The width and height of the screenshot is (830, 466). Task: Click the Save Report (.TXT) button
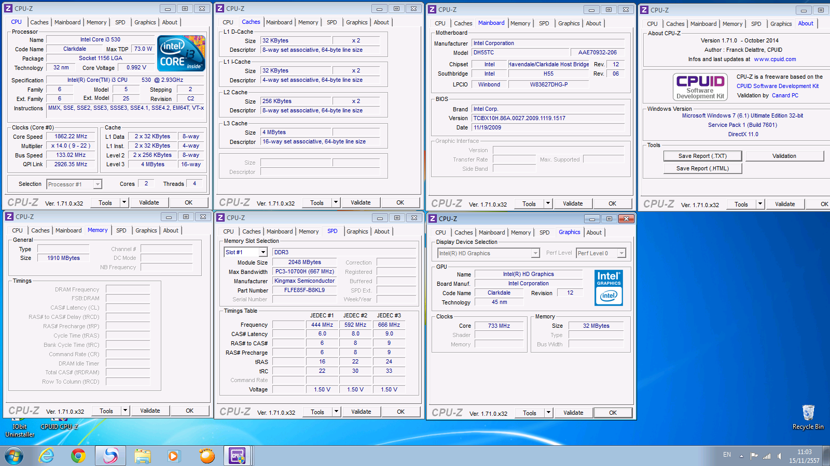(702, 156)
